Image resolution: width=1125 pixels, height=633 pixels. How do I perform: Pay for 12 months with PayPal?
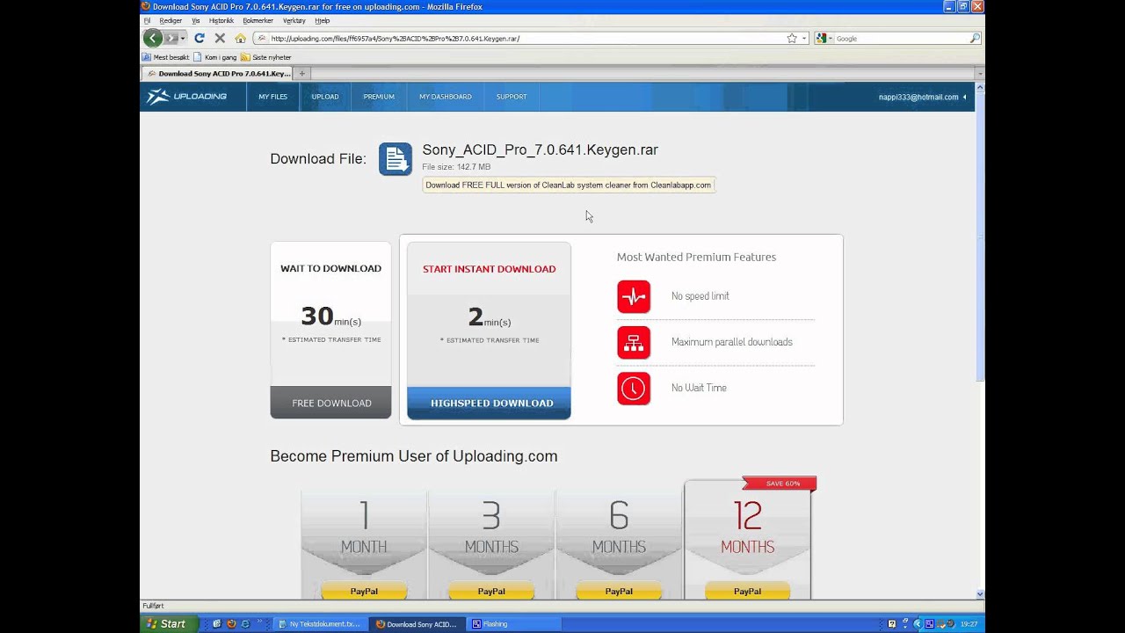[x=747, y=591]
